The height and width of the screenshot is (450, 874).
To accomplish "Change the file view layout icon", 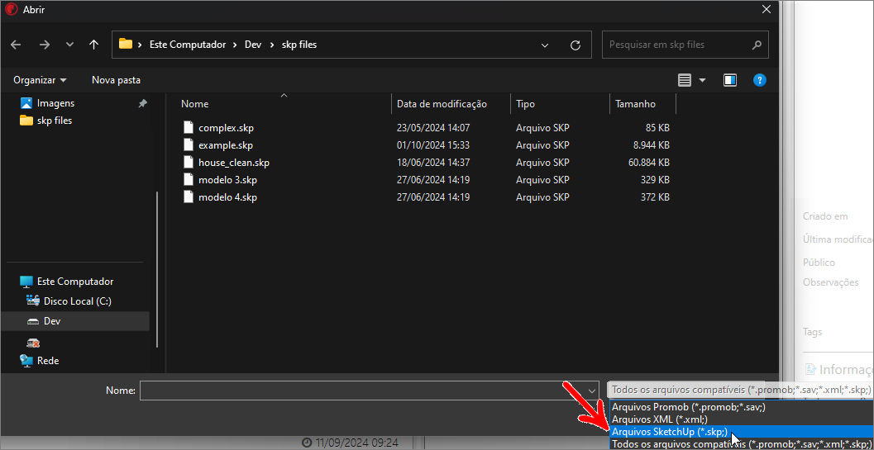I will [685, 80].
